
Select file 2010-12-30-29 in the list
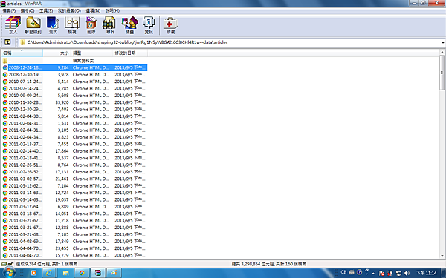tap(74, 110)
